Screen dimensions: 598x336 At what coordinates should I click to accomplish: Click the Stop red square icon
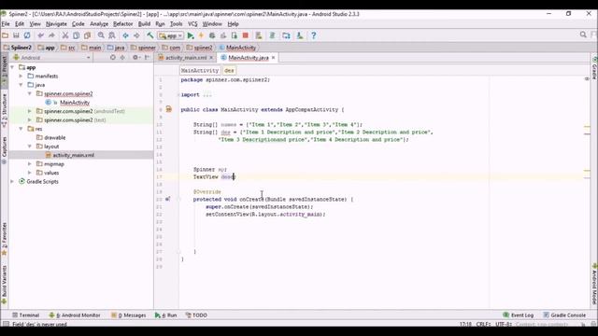(245, 35)
